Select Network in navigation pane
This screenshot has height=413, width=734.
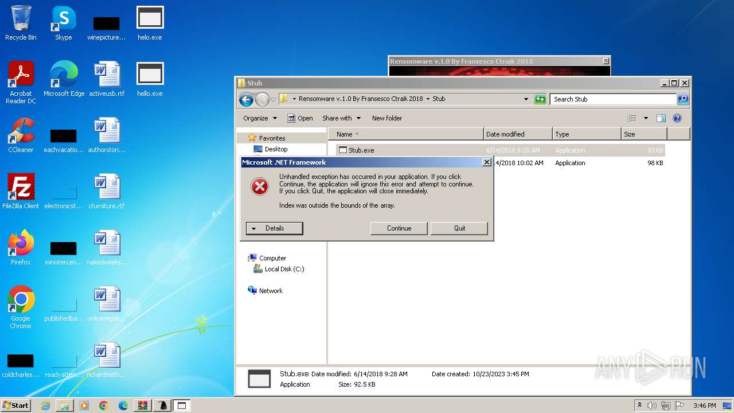tap(271, 291)
